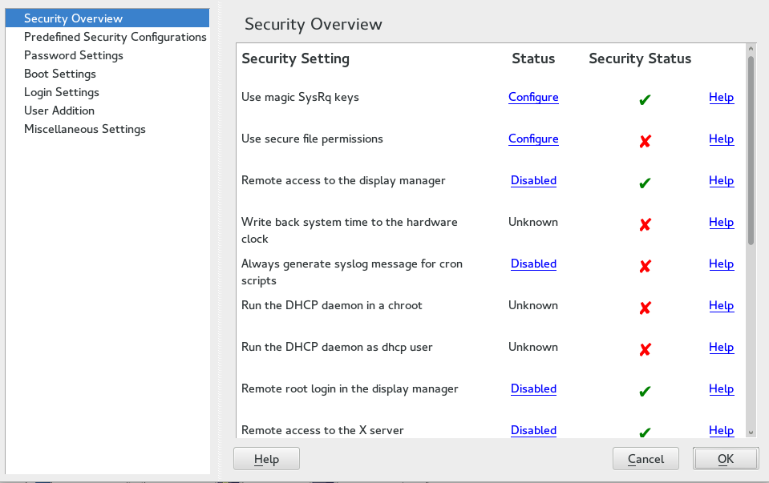The height and width of the screenshot is (483, 769).
Task: Click green check for remote root login row
Action: [645, 391]
